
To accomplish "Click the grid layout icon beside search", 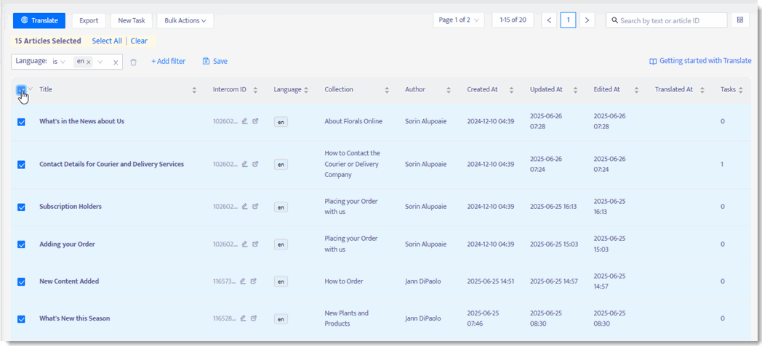I will click(x=739, y=20).
